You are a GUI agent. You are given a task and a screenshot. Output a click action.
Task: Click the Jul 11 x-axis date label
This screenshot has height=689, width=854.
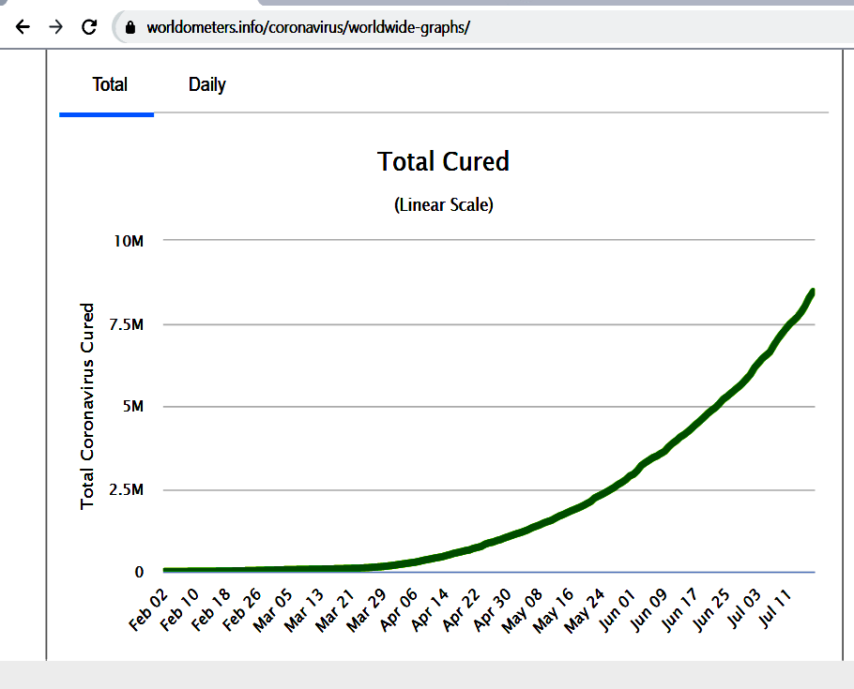pos(774,608)
